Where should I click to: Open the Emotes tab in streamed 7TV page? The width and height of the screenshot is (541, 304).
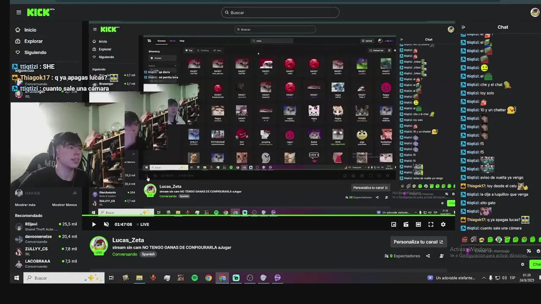point(161,41)
